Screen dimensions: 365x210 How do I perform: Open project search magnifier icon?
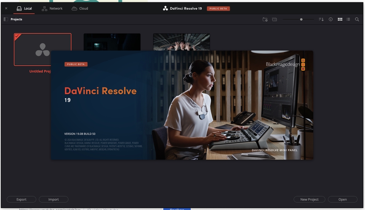click(357, 19)
